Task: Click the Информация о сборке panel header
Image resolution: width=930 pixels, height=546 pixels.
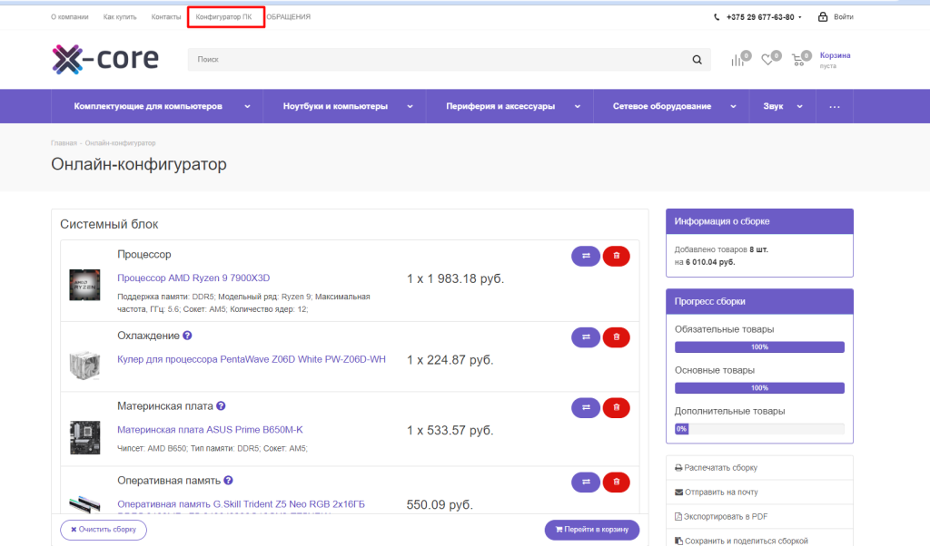Action: (759, 221)
